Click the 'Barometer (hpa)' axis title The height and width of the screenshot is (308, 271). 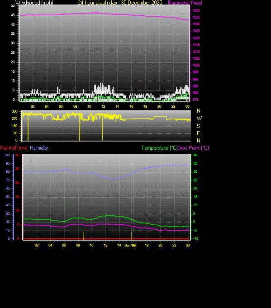185,3
